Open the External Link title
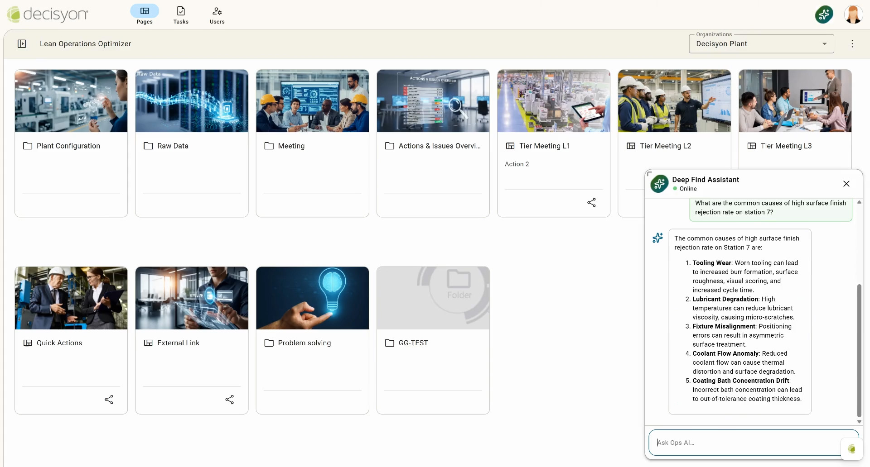870x467 pixels. [x=178, y=343]
